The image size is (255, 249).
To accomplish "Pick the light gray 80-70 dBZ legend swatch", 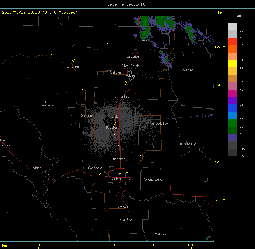I will pyautogui.click(x=233, y=27).
